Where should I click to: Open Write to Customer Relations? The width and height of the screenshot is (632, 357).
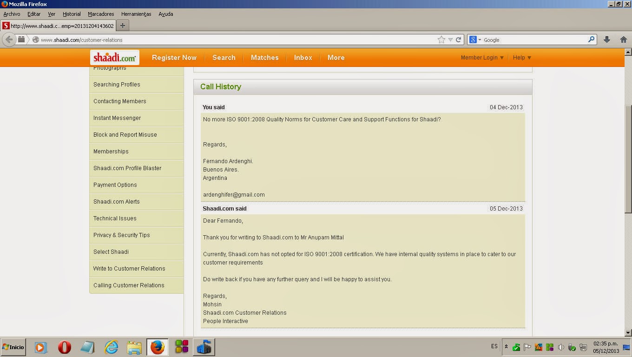137,269
